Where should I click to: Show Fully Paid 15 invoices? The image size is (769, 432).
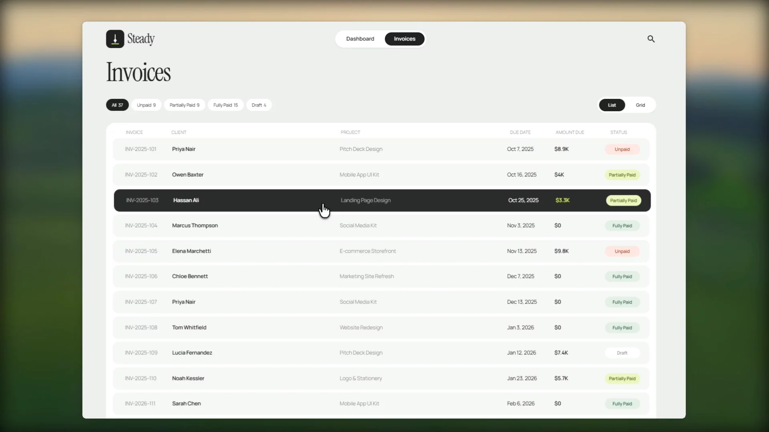[225, 105]
